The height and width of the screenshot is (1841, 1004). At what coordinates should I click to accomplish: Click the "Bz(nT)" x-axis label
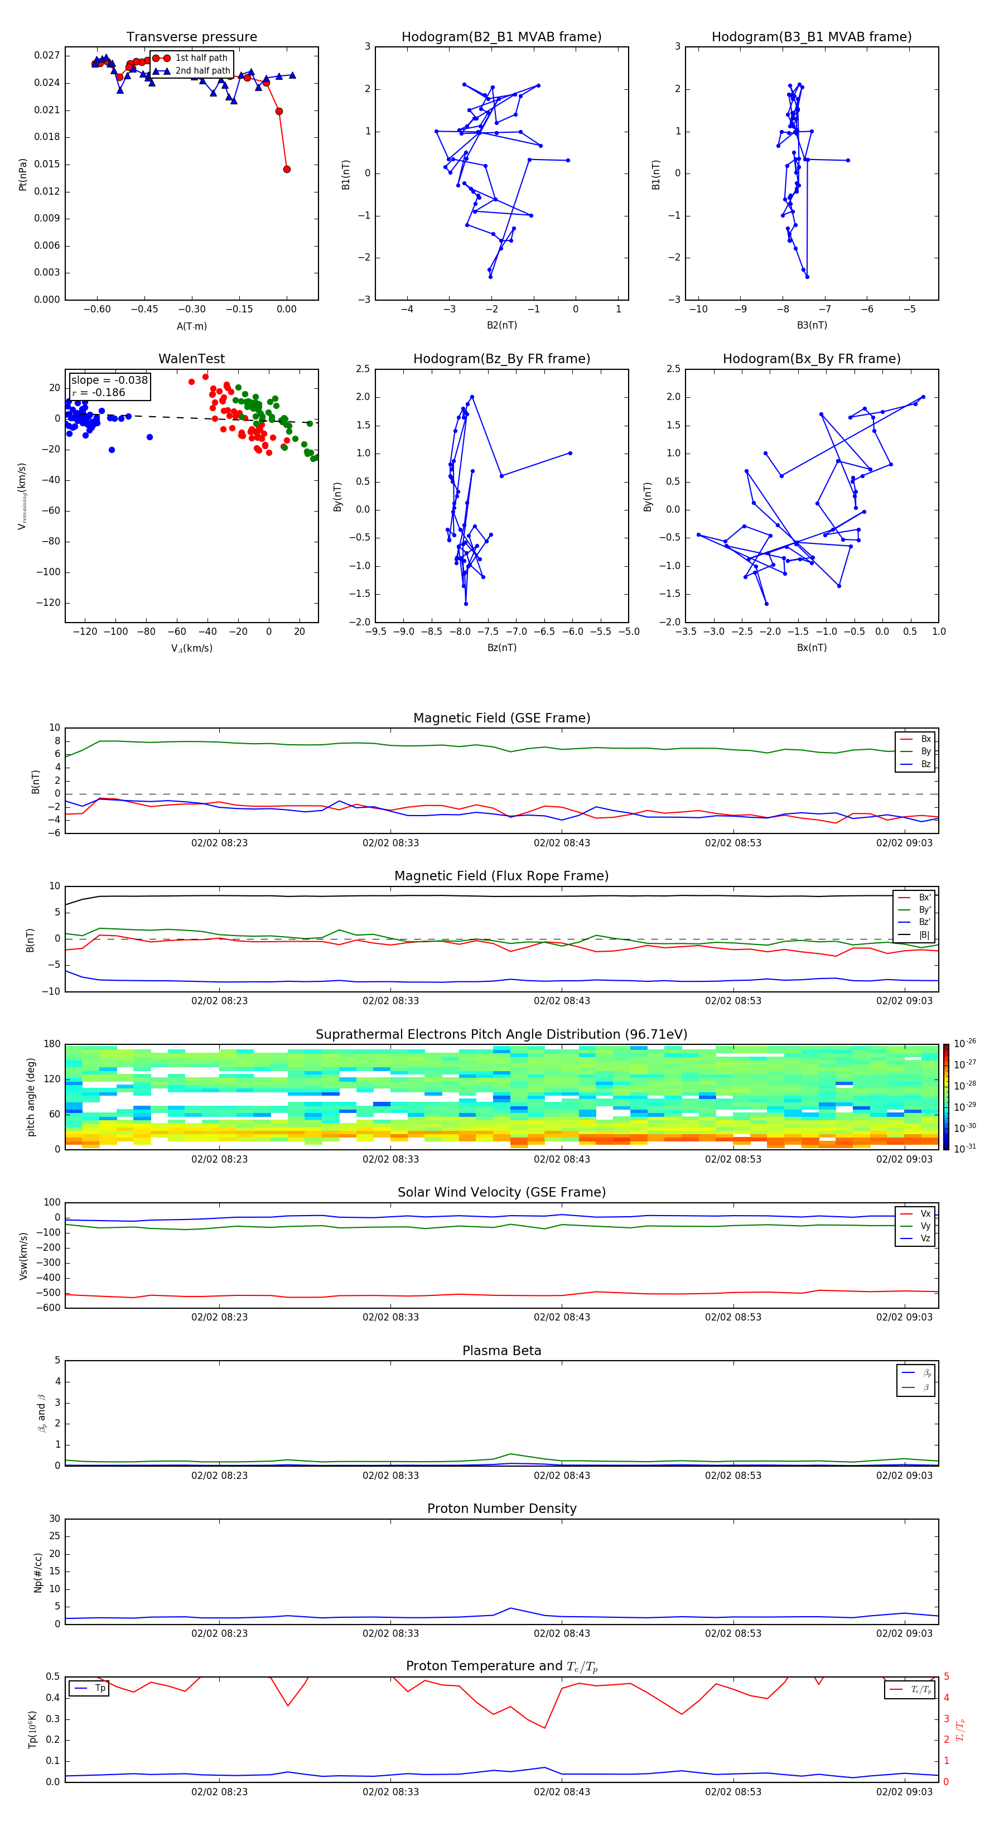pos(501,648)
